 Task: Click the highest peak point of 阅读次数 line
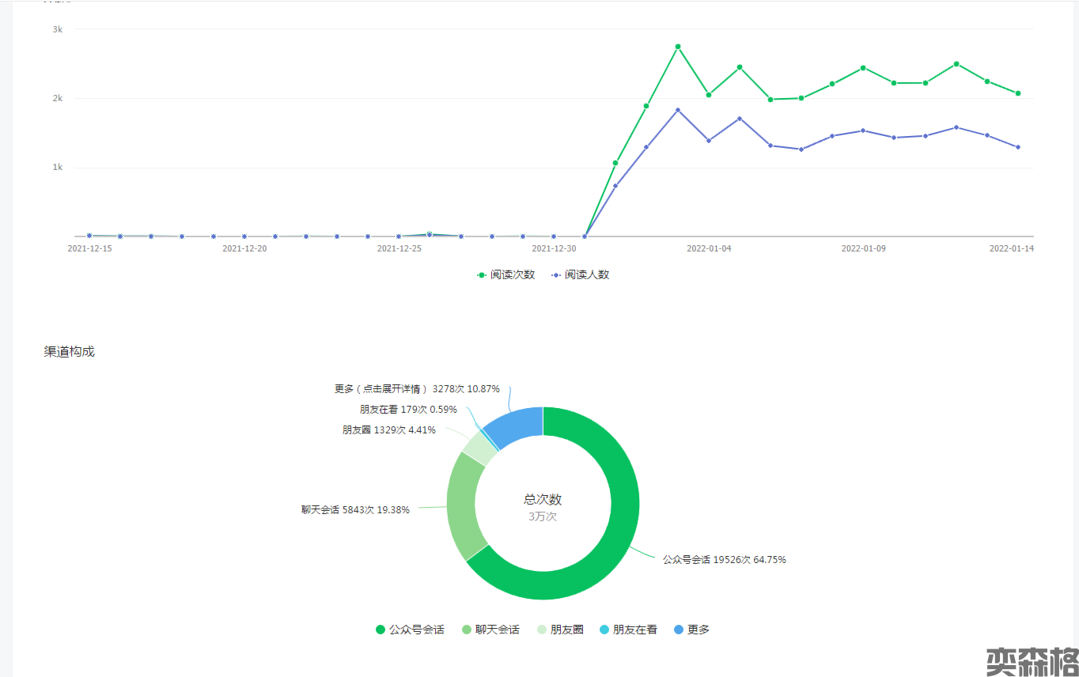click(678, 47)
